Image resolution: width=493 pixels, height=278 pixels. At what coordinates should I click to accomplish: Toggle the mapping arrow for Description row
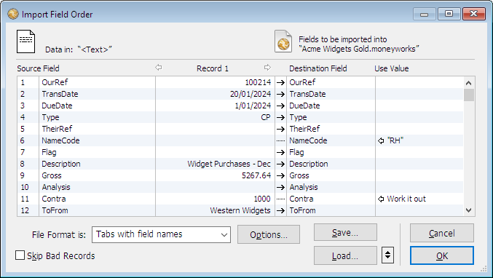coord(280,164)
